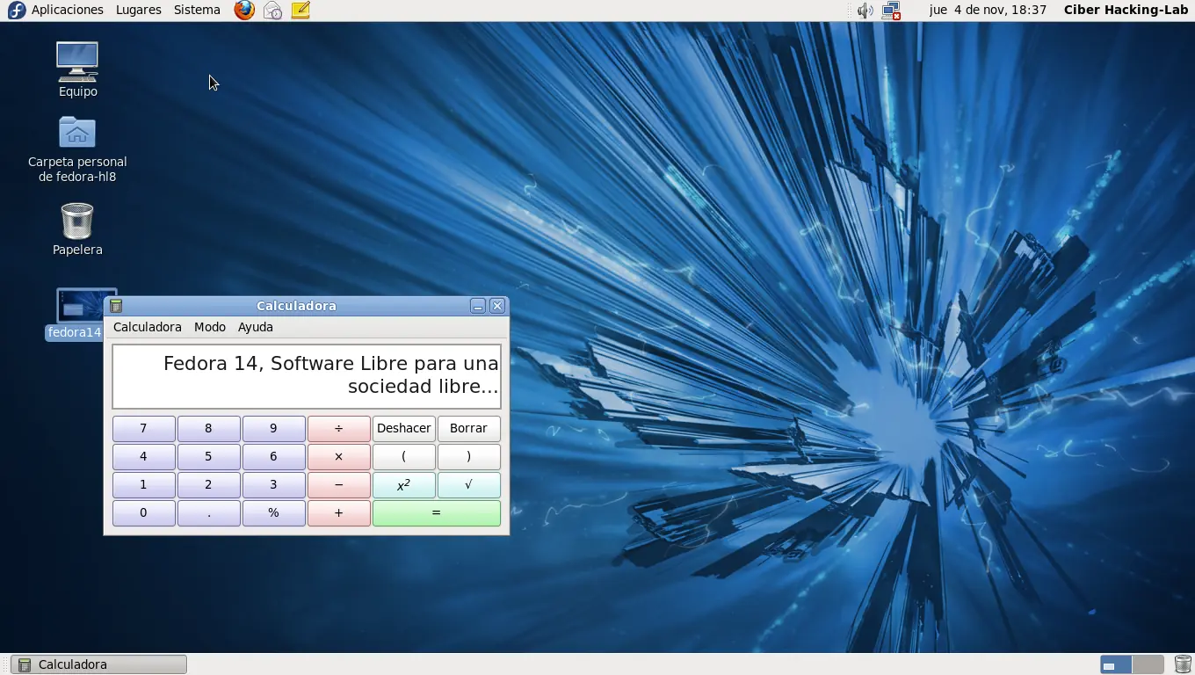Image resolution: width=1195 pixels, height=675 pixels.
Task: Open the Sistema menu
Action: coord(197,11)
